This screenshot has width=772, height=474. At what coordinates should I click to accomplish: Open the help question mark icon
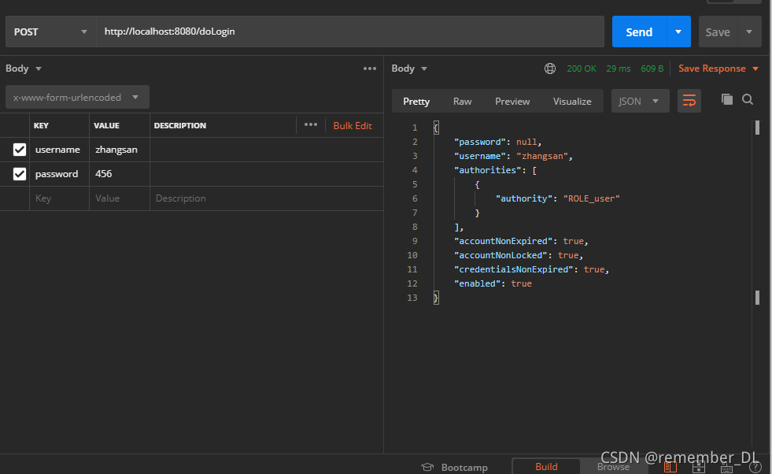coord(755,467)
